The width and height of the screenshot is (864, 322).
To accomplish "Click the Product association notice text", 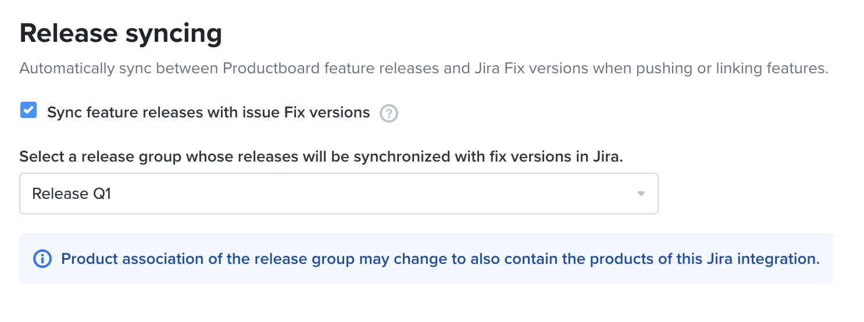I will tap(440, 259).
